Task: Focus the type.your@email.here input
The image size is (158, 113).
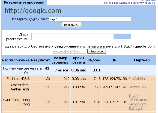Action: click(69, 51)
